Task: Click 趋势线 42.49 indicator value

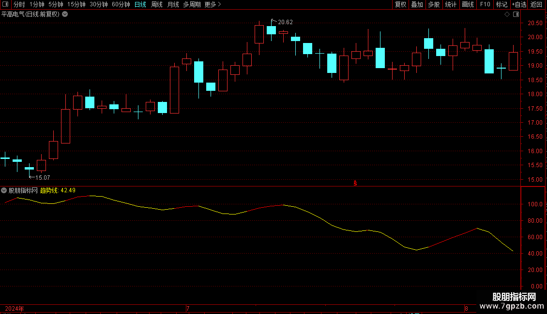Action: [58, 190]
